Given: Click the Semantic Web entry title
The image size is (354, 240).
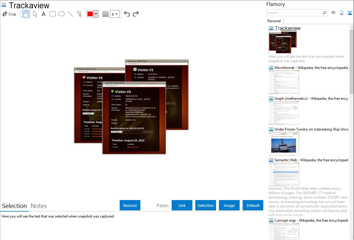Looking at the screenshot, I should [311, 160].
